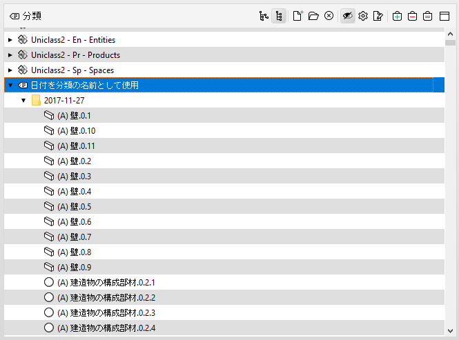Click the edit document pencil icon
The width and height of the screenshot is (459, 340).
(x=378, y=16)
